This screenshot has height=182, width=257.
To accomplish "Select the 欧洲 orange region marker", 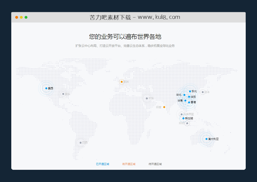I will (x=122, y=82).
